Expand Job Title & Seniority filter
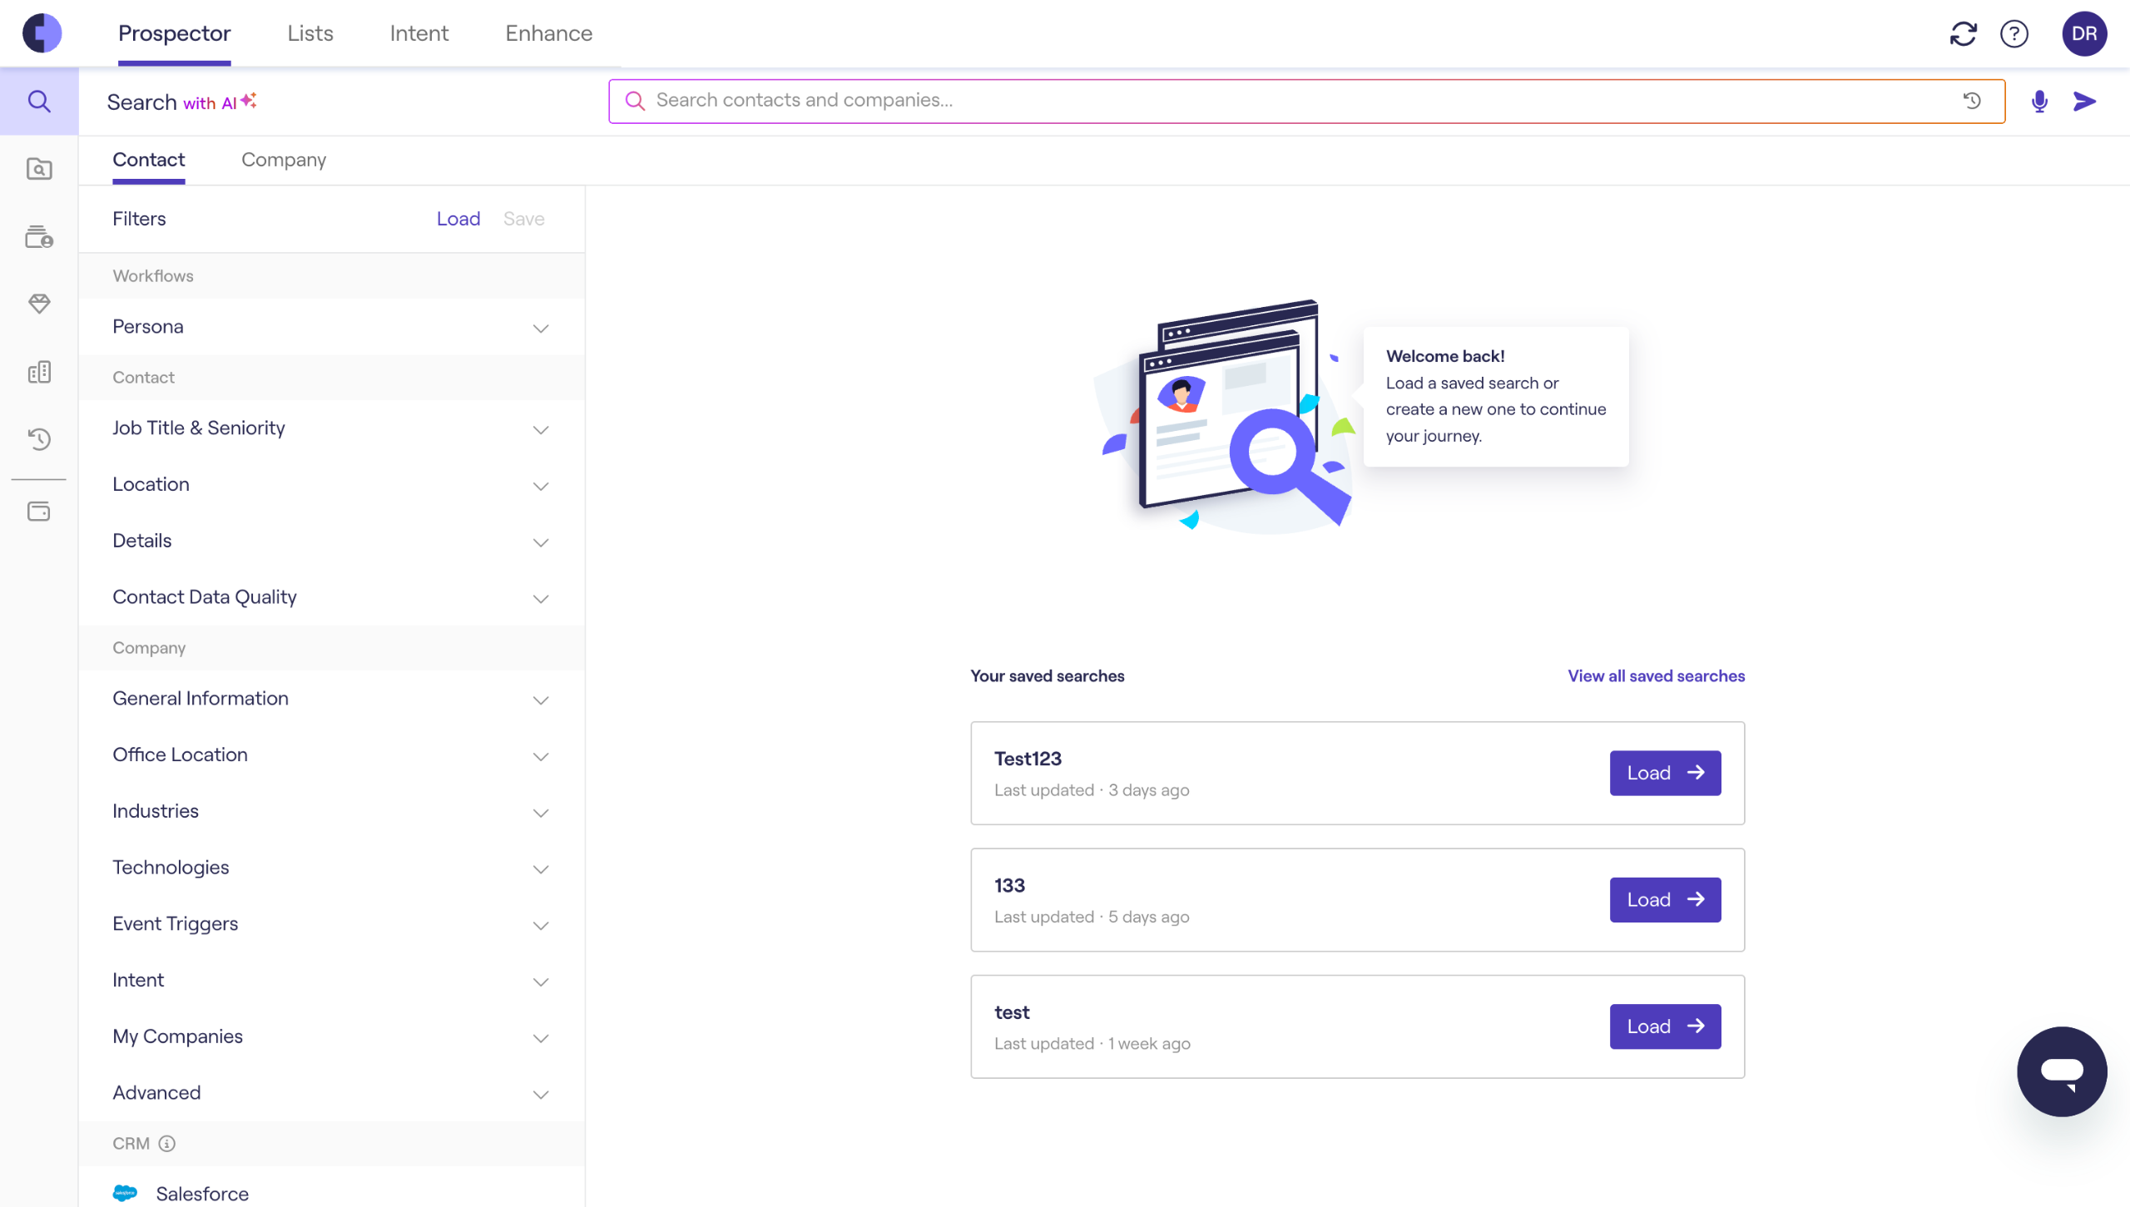Image resolution: width=2130 pixels, height=1207 pixels. pyautogui.click(x=331, y=428)
